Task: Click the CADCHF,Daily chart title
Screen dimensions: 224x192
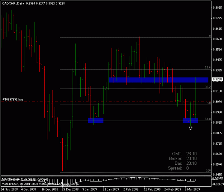Action: 13,4
